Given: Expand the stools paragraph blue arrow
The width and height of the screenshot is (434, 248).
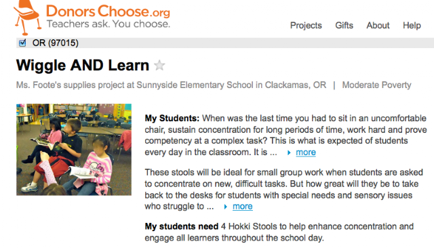Looking at the screenshot, I should (226, 207).
